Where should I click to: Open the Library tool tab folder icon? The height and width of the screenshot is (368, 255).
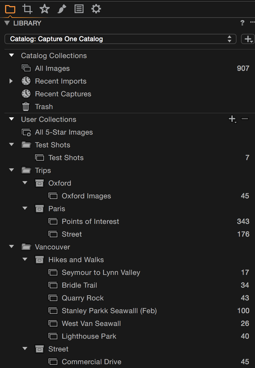10,9
